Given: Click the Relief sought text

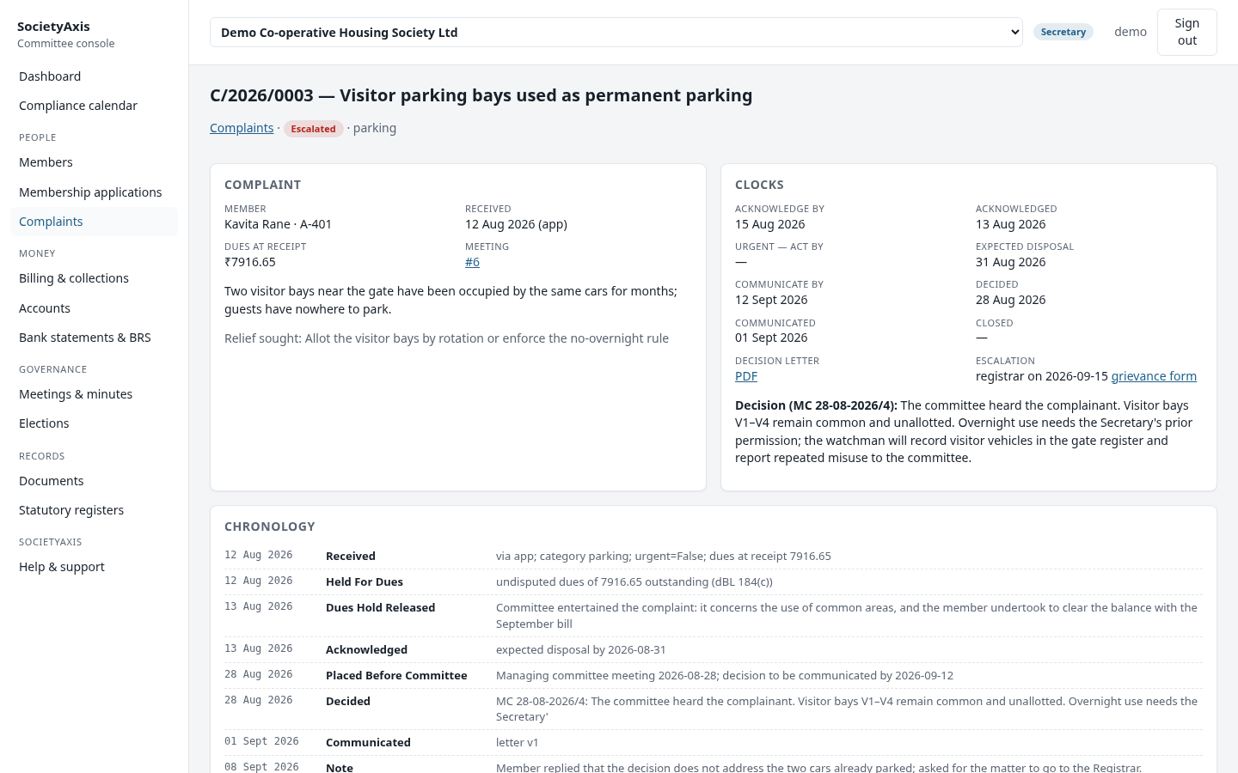Looking at the screenshot, I should [446, 338].
